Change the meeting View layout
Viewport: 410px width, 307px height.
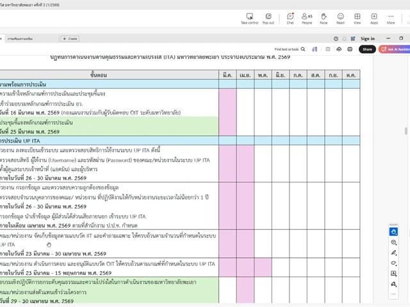point(357,17)
